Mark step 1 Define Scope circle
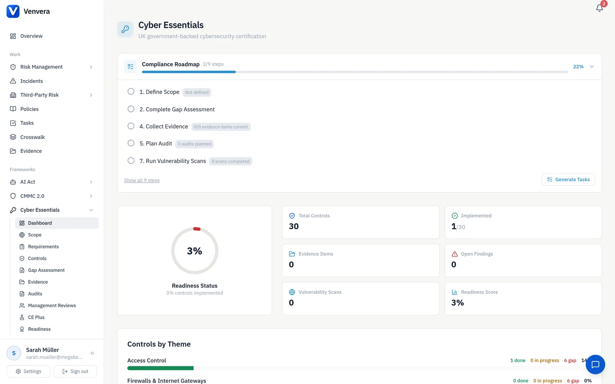Viewport: 615px width, 384px height. click(x=131, y=92)
